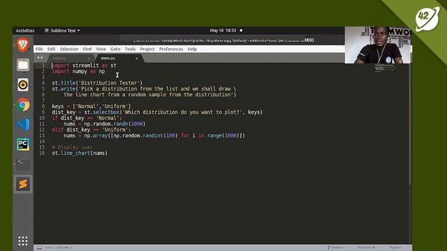The height and width of the screenshot is (251, 447).
Task: Open the Help menu
Action: coord(192,49)
